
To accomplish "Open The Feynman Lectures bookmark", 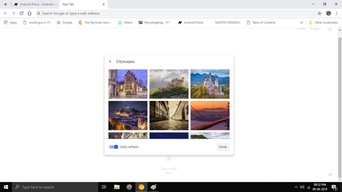I will (x=95, y=23).
